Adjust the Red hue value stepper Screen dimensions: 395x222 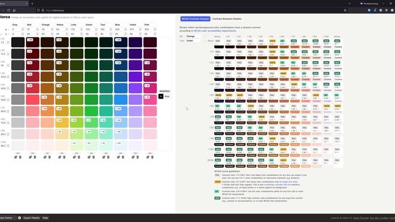tap(37, 30)
